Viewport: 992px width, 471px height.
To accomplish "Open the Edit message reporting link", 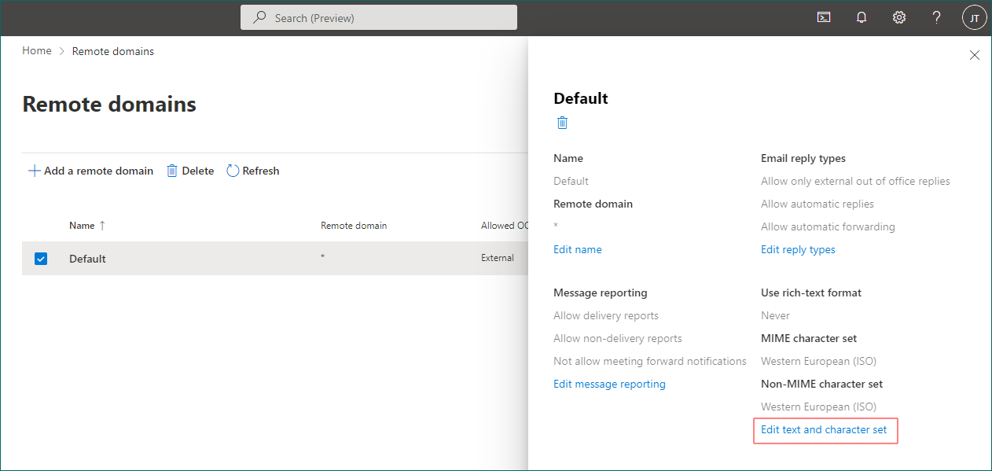I will point(609,384).
